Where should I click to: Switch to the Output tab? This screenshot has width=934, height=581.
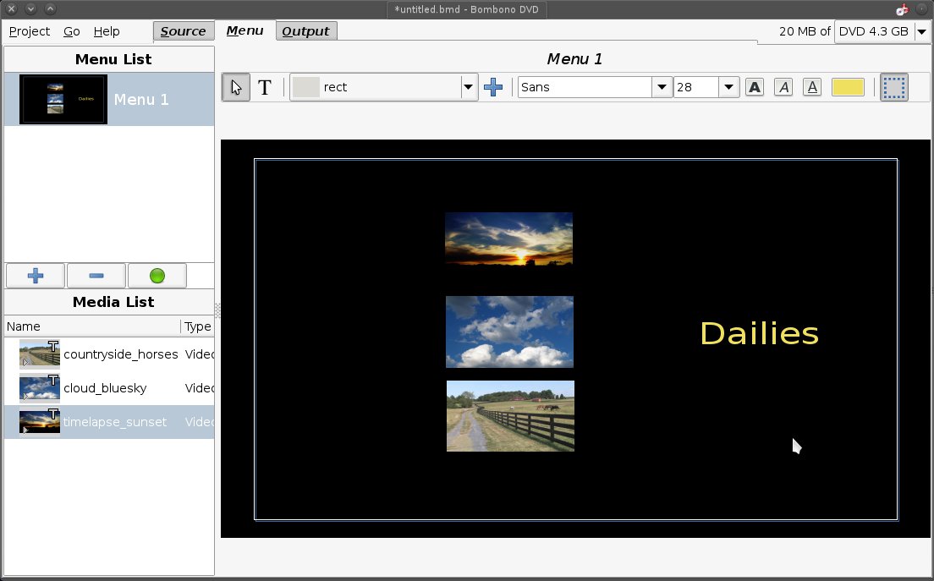pyautogui.click(x=305, y=31)
